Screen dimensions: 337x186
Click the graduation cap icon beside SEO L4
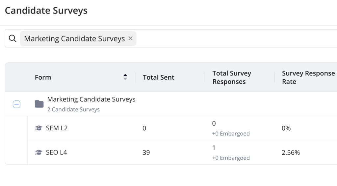39,152
